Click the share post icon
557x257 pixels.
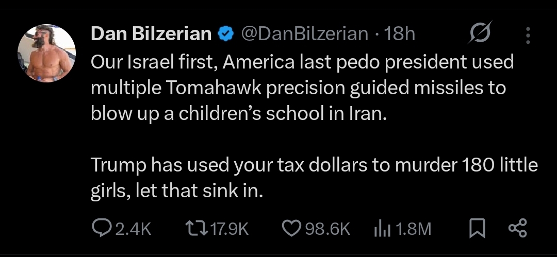coord(517,228)
